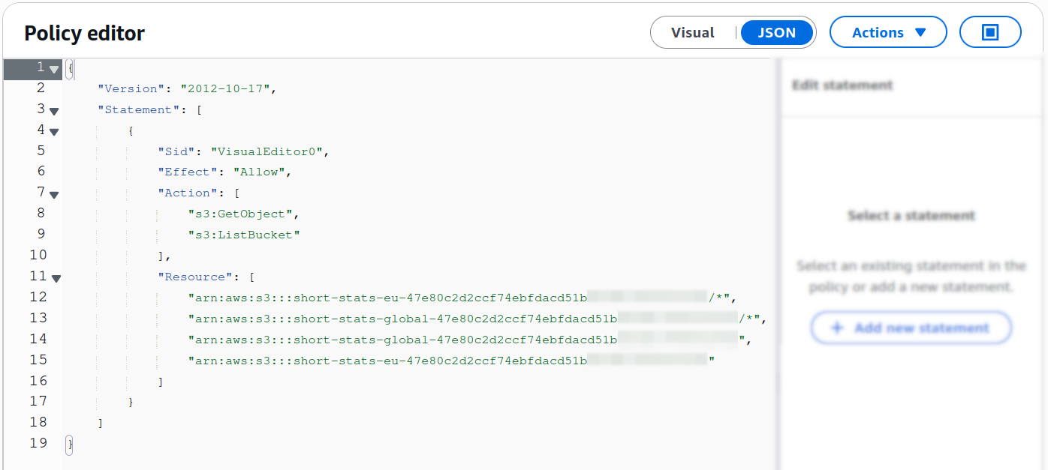Switch to the JSON policy editor tab
This screenshot has width=1048, height=470.
776,32
